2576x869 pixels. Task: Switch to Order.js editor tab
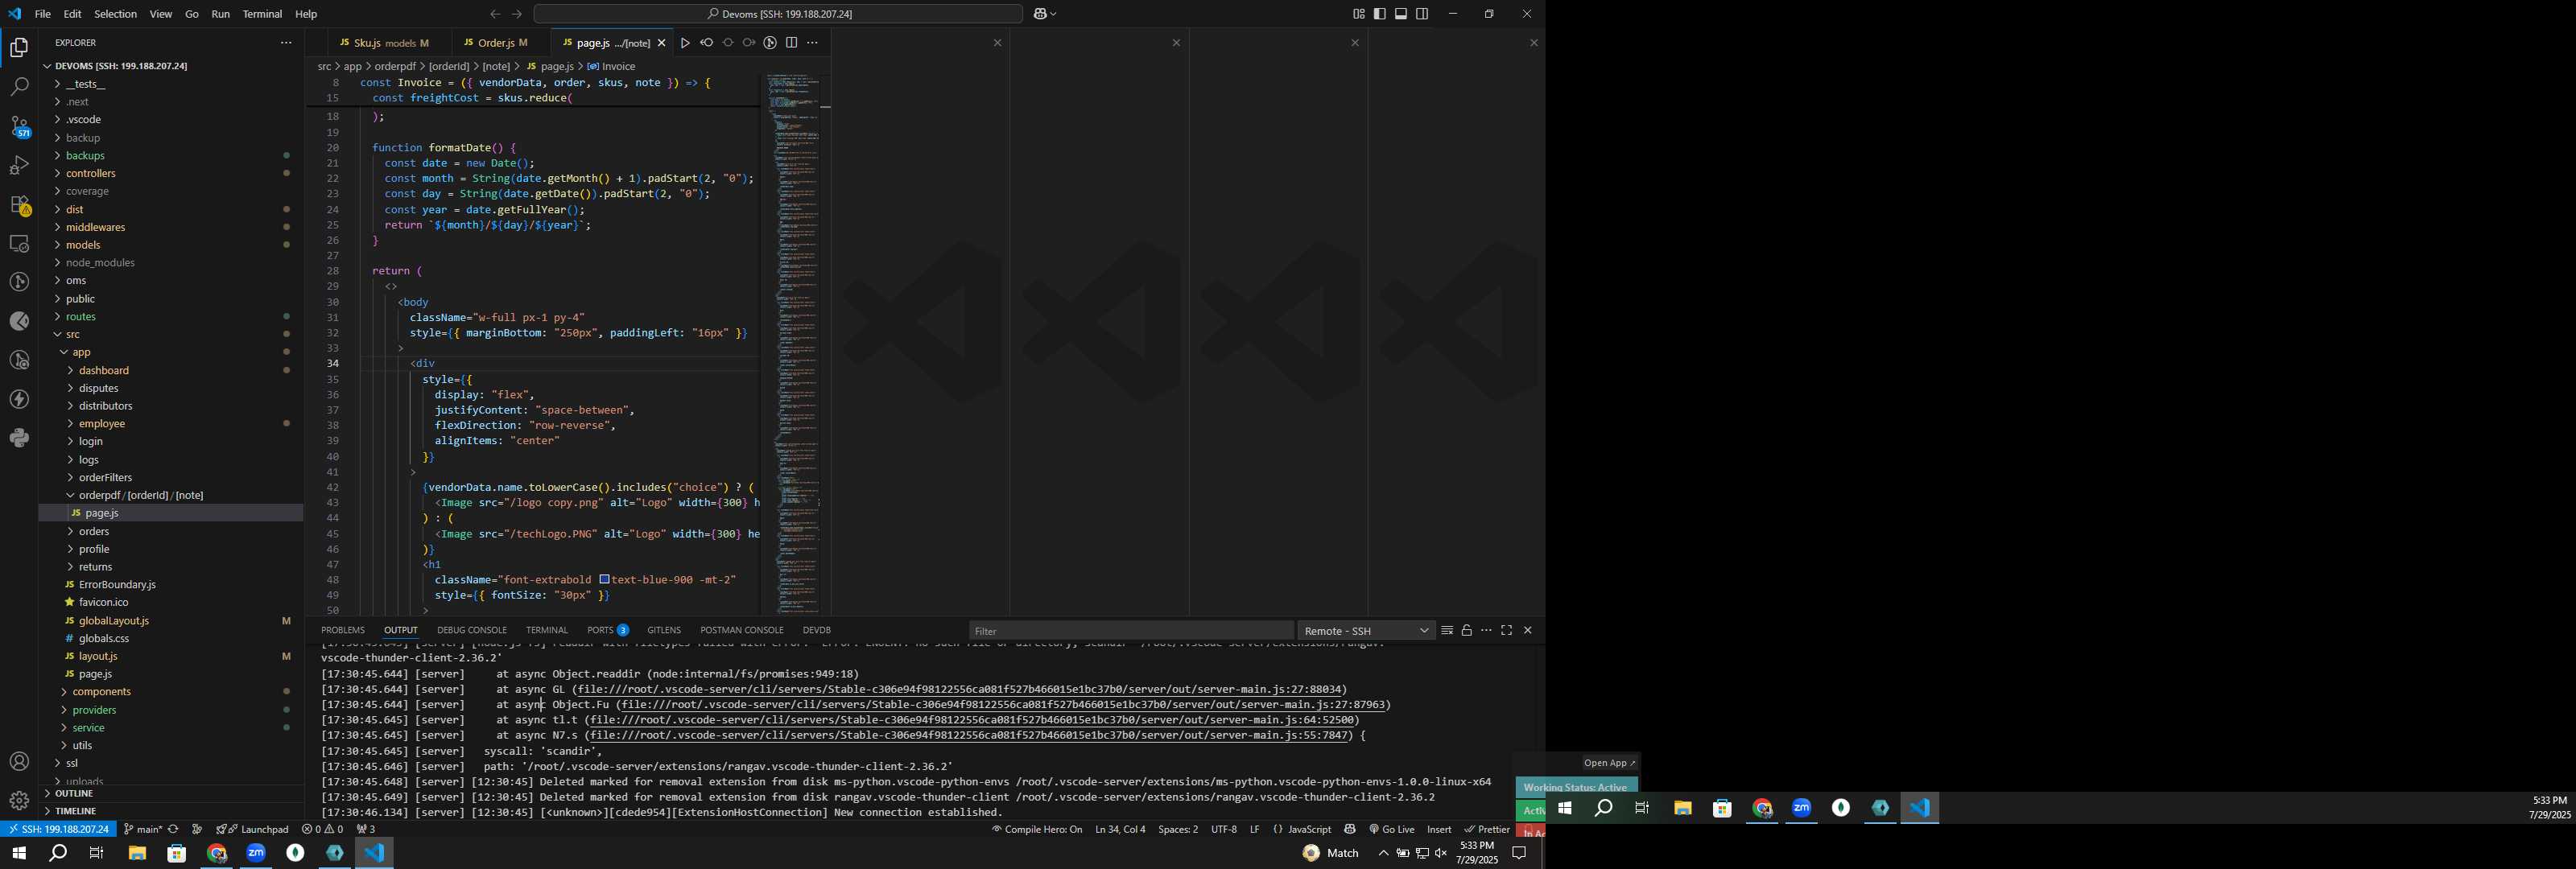[502, 43]
